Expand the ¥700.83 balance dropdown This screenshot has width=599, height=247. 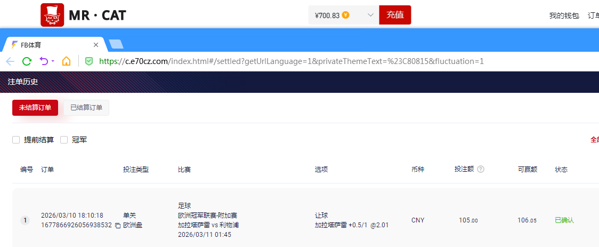tap(370, 15)
